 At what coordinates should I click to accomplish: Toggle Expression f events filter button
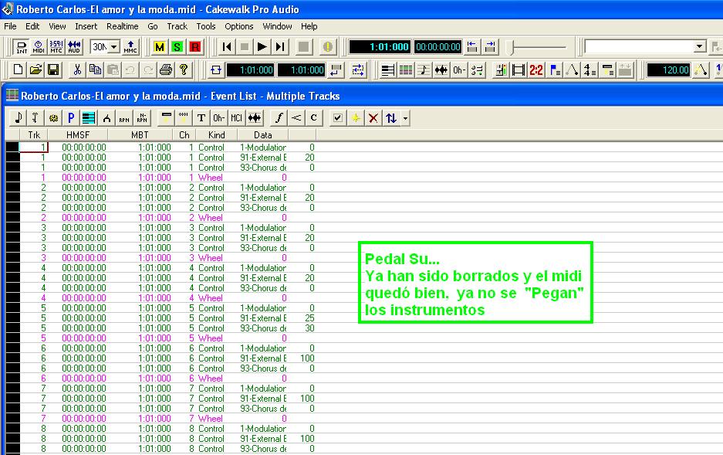click(x=279, y=118)
